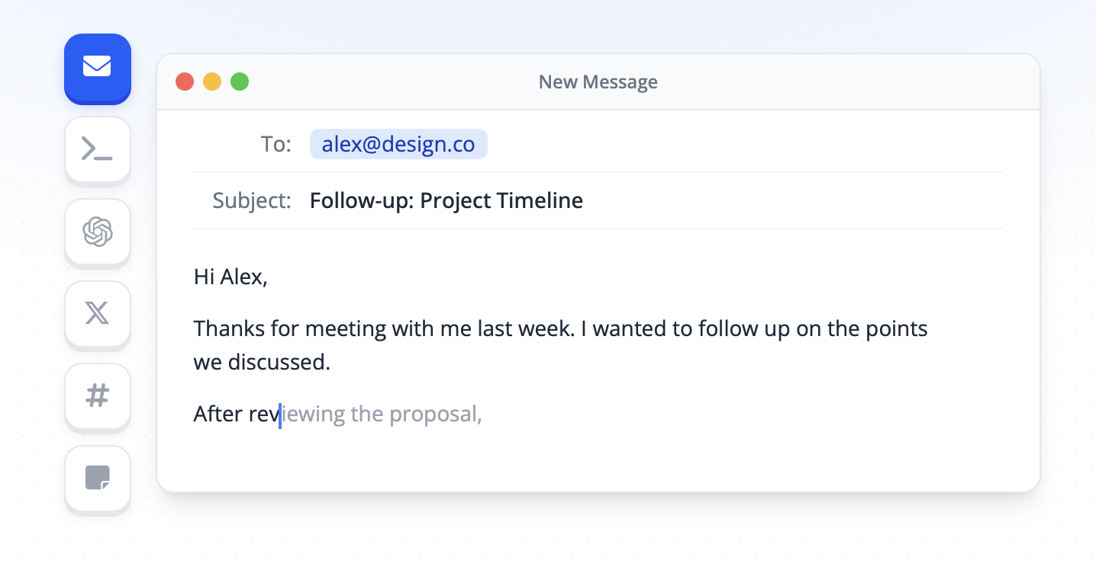
Task: Click the To: field label
Action: click(x=276, y=144)
